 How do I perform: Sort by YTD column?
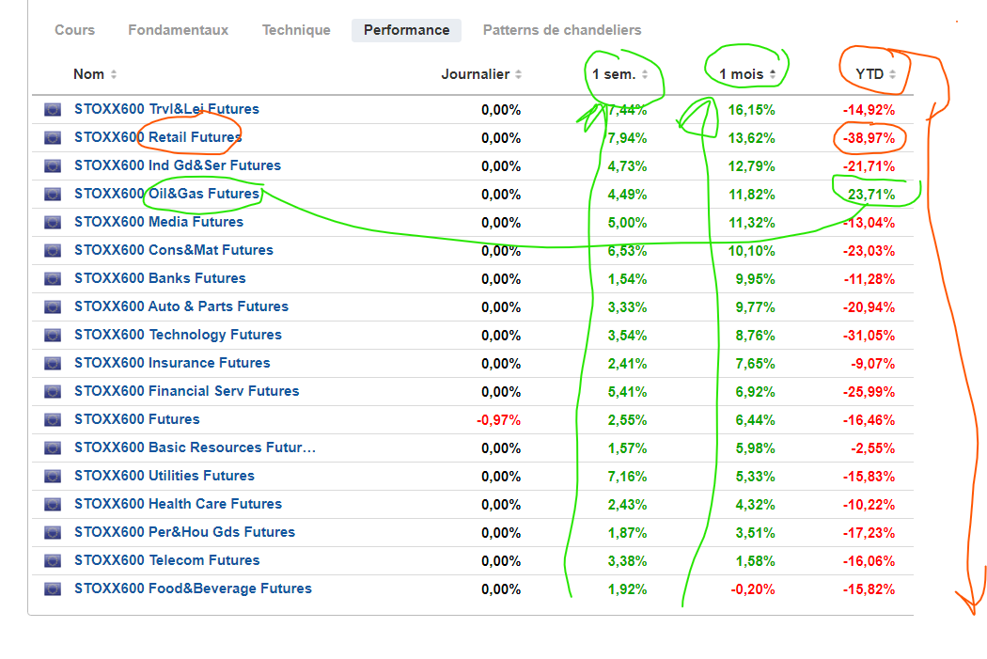(875, 74)
